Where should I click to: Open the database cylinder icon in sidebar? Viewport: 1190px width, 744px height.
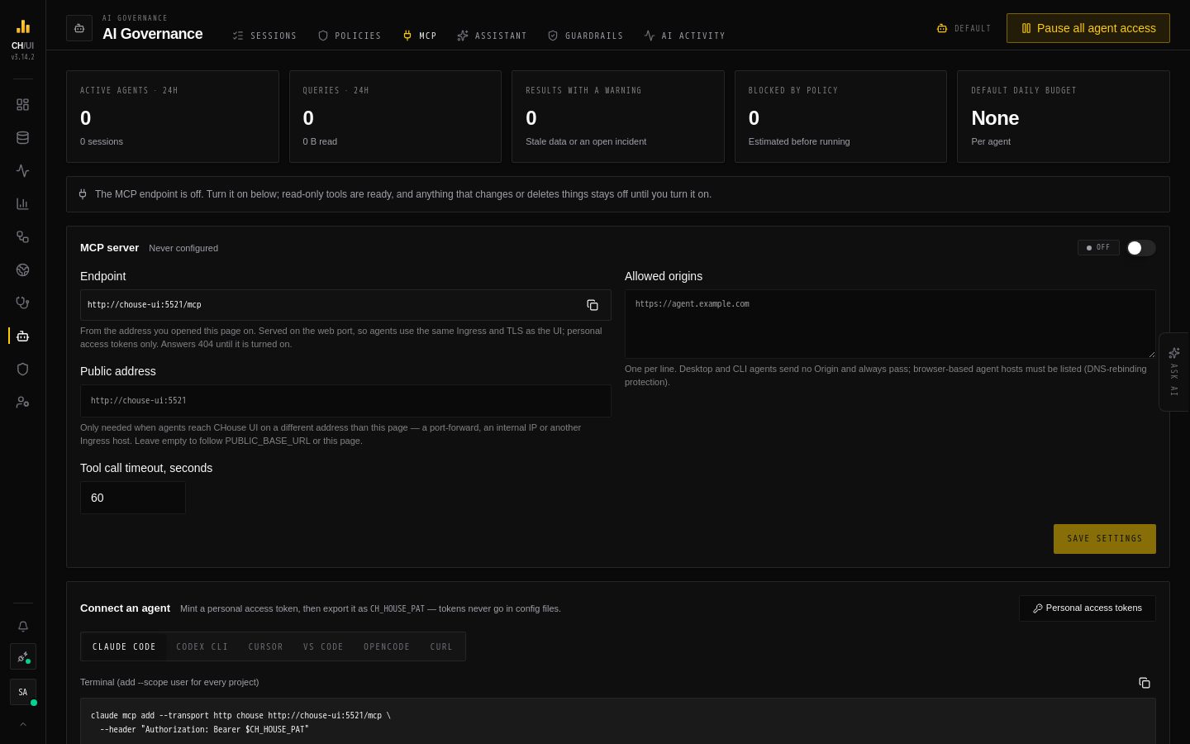pyautogui.click(x=22, y=138)
